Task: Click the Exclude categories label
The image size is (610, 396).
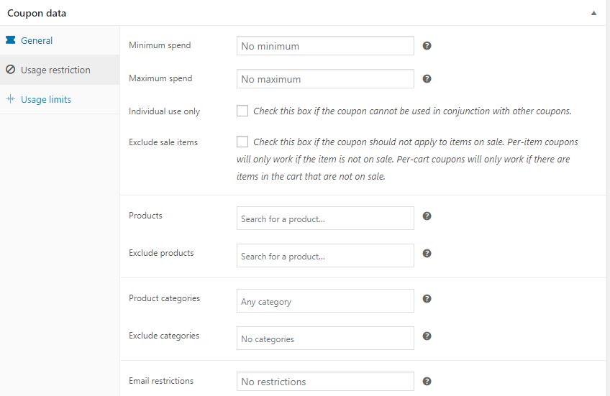Action: (x=164, y=336)
